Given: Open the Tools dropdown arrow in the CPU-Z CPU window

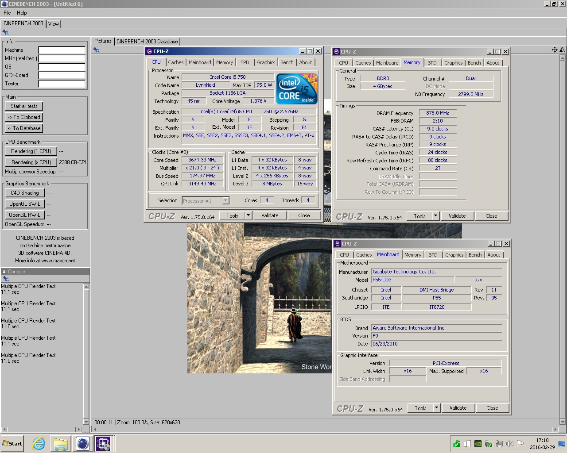Looking at the screenshot, I should tap(248, 215).
